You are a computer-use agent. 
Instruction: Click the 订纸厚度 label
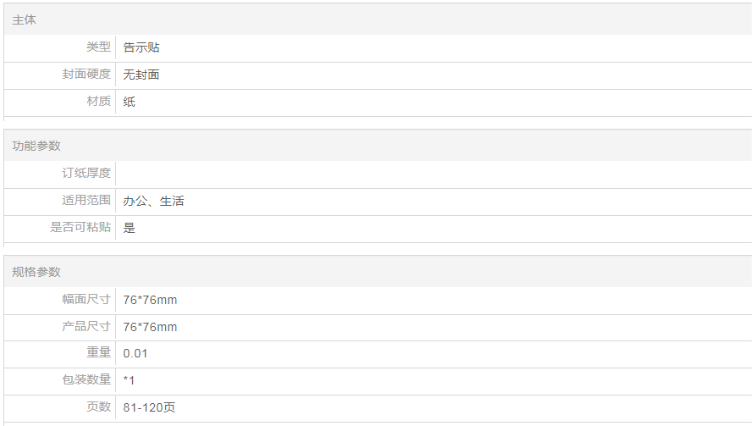pos(86,173)
